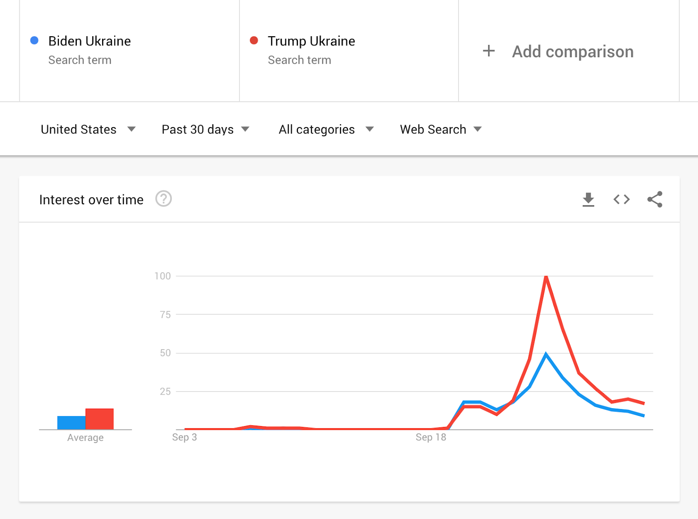Screen dimensions: 698x519
Task: Select the blue Average bar
Action: click(72, 423)
